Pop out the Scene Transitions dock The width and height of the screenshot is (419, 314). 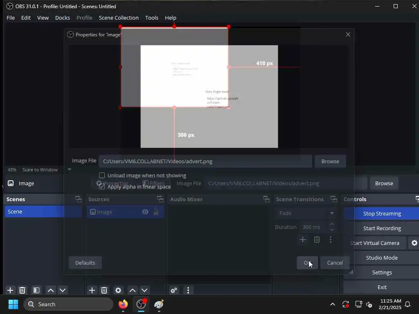(x=334, y=199)
